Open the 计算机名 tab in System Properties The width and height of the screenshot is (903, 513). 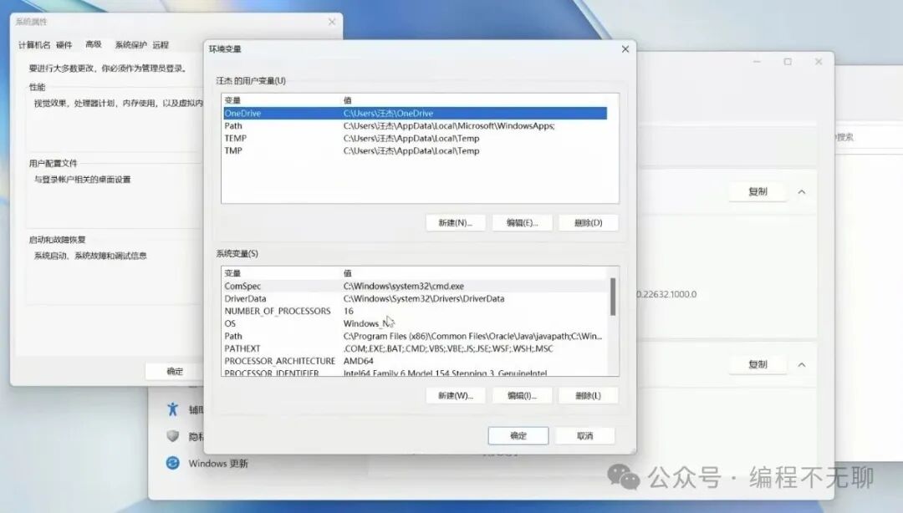pos(34,45)
